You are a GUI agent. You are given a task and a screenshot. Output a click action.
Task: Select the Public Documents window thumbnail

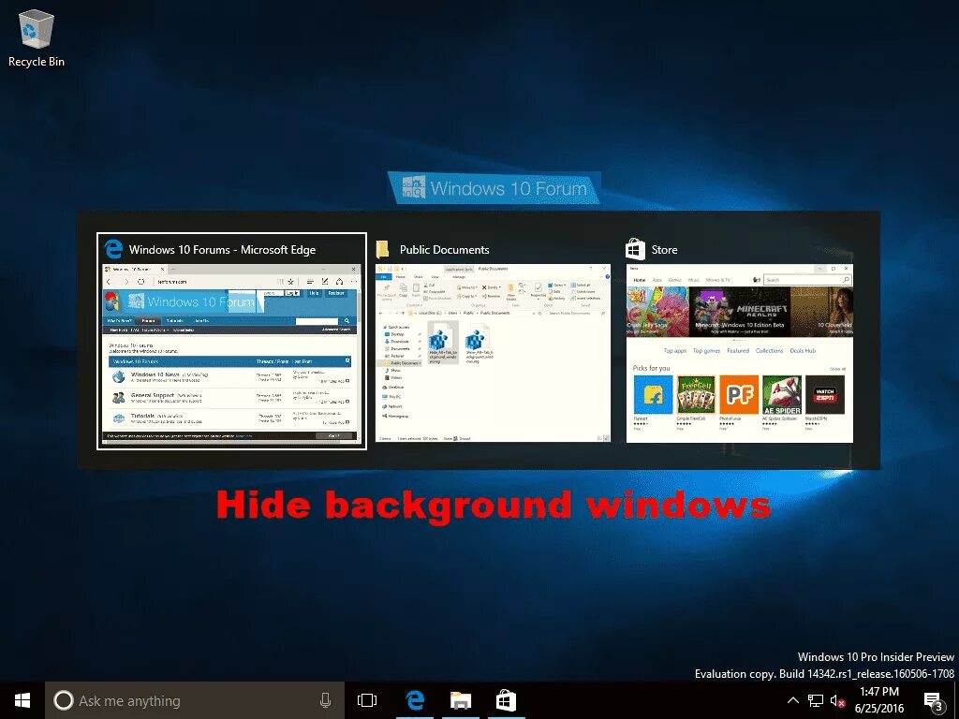click(x=493, y=341)
